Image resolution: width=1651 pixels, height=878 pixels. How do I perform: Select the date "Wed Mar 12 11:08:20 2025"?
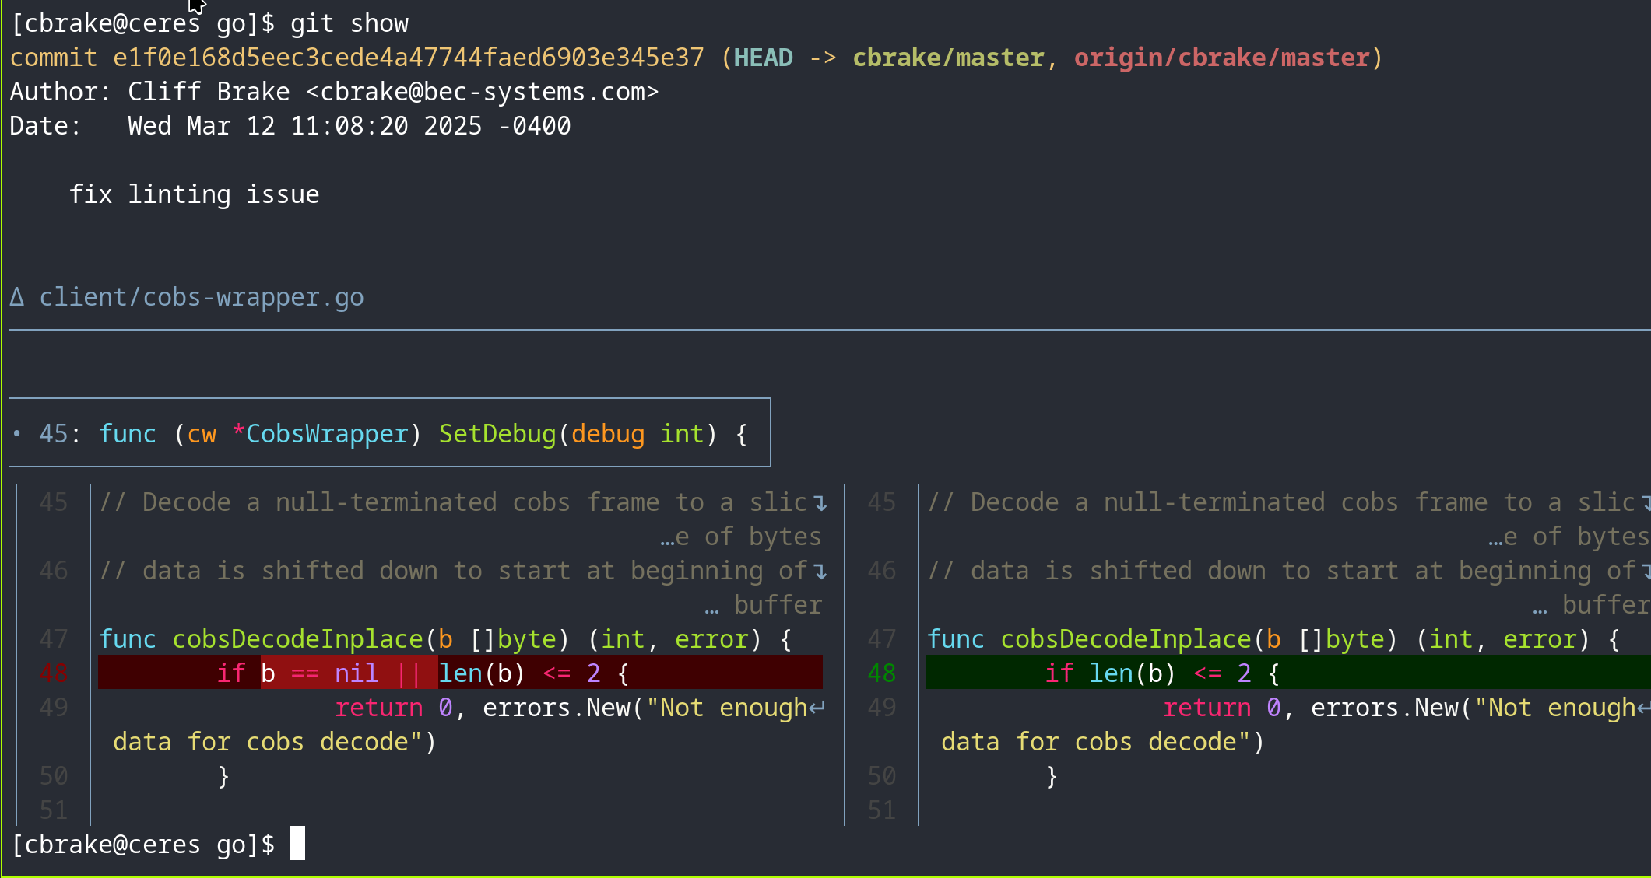[305, 126]
